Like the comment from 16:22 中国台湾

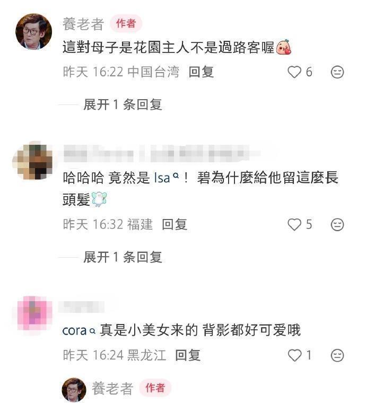click(x=294, y=72)
